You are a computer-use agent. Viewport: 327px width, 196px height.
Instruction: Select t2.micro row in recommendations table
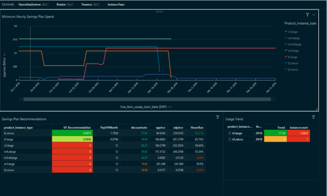[x=104, y=133]
